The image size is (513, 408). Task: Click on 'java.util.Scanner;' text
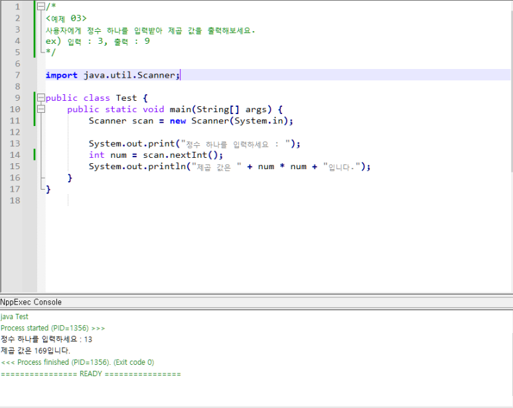131,75
